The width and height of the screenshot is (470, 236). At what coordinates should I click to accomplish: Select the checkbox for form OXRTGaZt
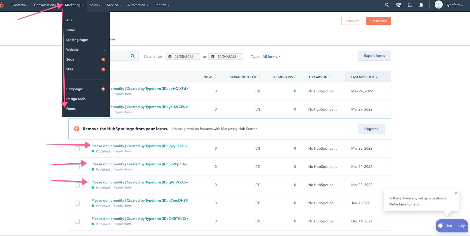77,221
